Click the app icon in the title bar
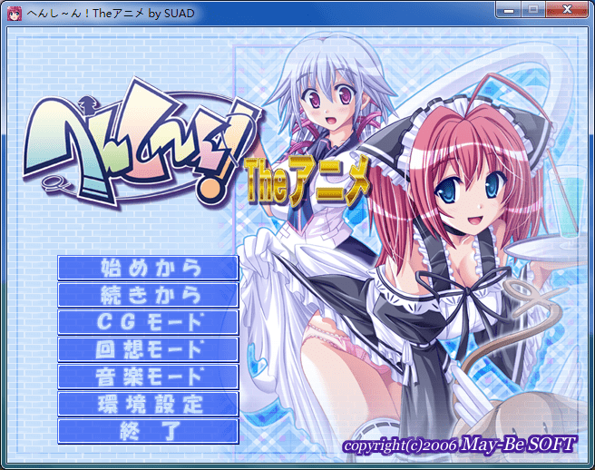The image size is (595, 470). [x=14, y=12]
